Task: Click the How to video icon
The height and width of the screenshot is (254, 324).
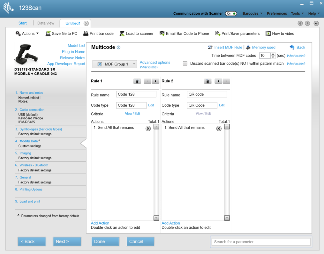Action: click(268, 34)
